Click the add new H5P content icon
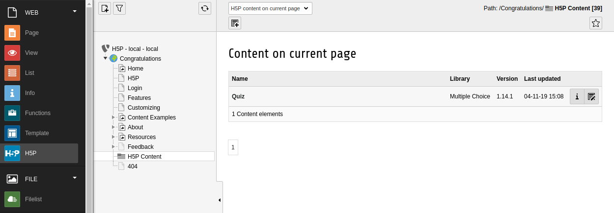Screen dimensions: 614x213 235,23
